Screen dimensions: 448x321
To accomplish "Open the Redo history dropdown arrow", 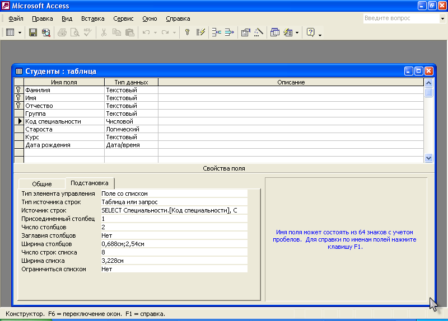I will (174, 32).
